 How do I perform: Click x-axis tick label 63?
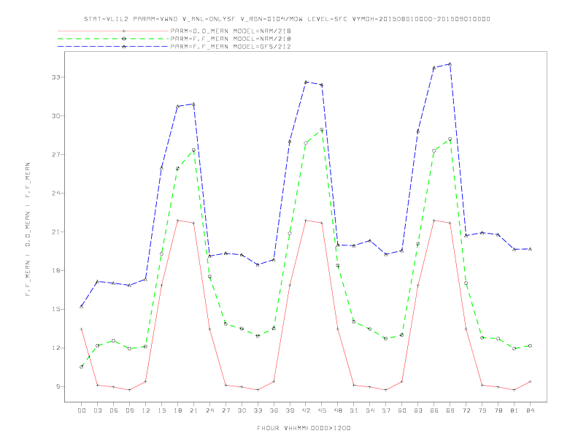point(418,410)
